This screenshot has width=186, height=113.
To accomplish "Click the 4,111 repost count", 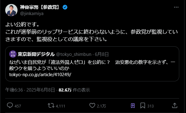I will point(60,106).
